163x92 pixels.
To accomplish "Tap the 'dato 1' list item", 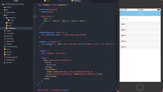I will point(140,24).
